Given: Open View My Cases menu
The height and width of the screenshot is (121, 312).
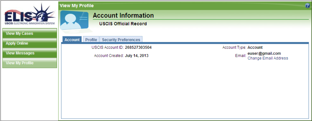Looking at the screenshot, I should pyautogui.click(x=29, y=33).
